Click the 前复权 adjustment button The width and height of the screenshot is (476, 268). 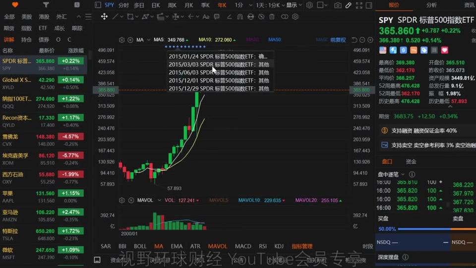[338, 40]
